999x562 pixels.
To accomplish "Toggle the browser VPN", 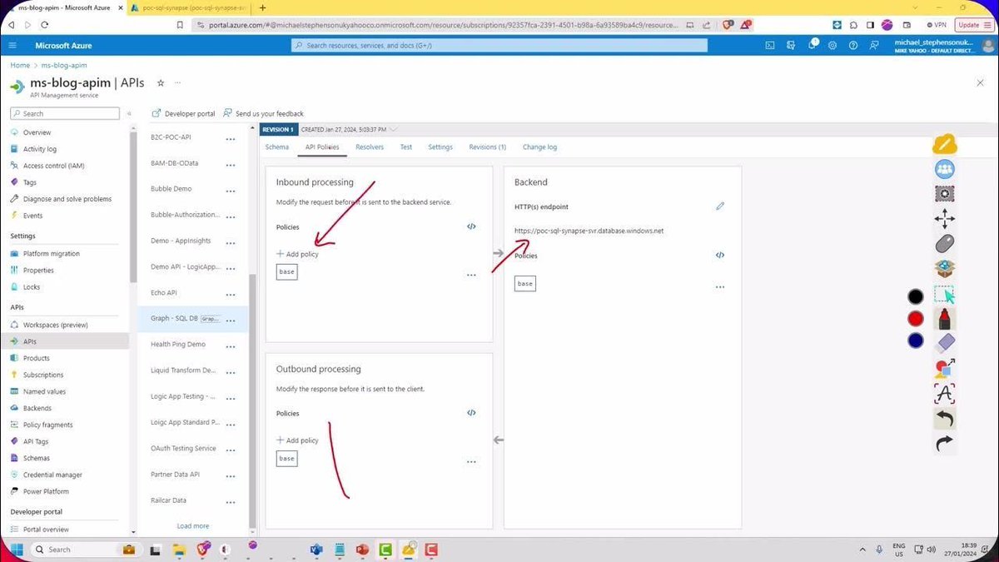I will (937, 25).
